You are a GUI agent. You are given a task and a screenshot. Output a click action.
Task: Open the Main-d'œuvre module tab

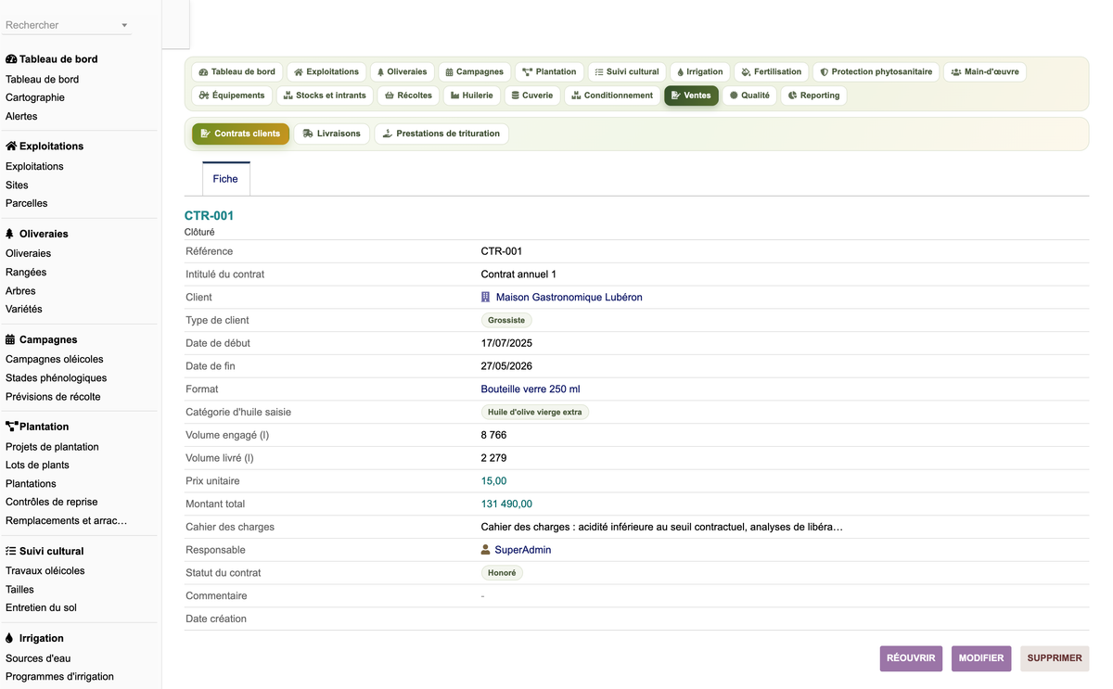pos(985,71)
